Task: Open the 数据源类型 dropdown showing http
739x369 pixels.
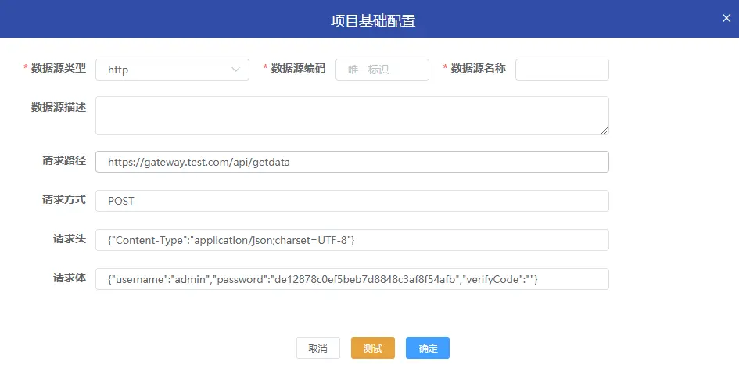Action: click(172, 70)
